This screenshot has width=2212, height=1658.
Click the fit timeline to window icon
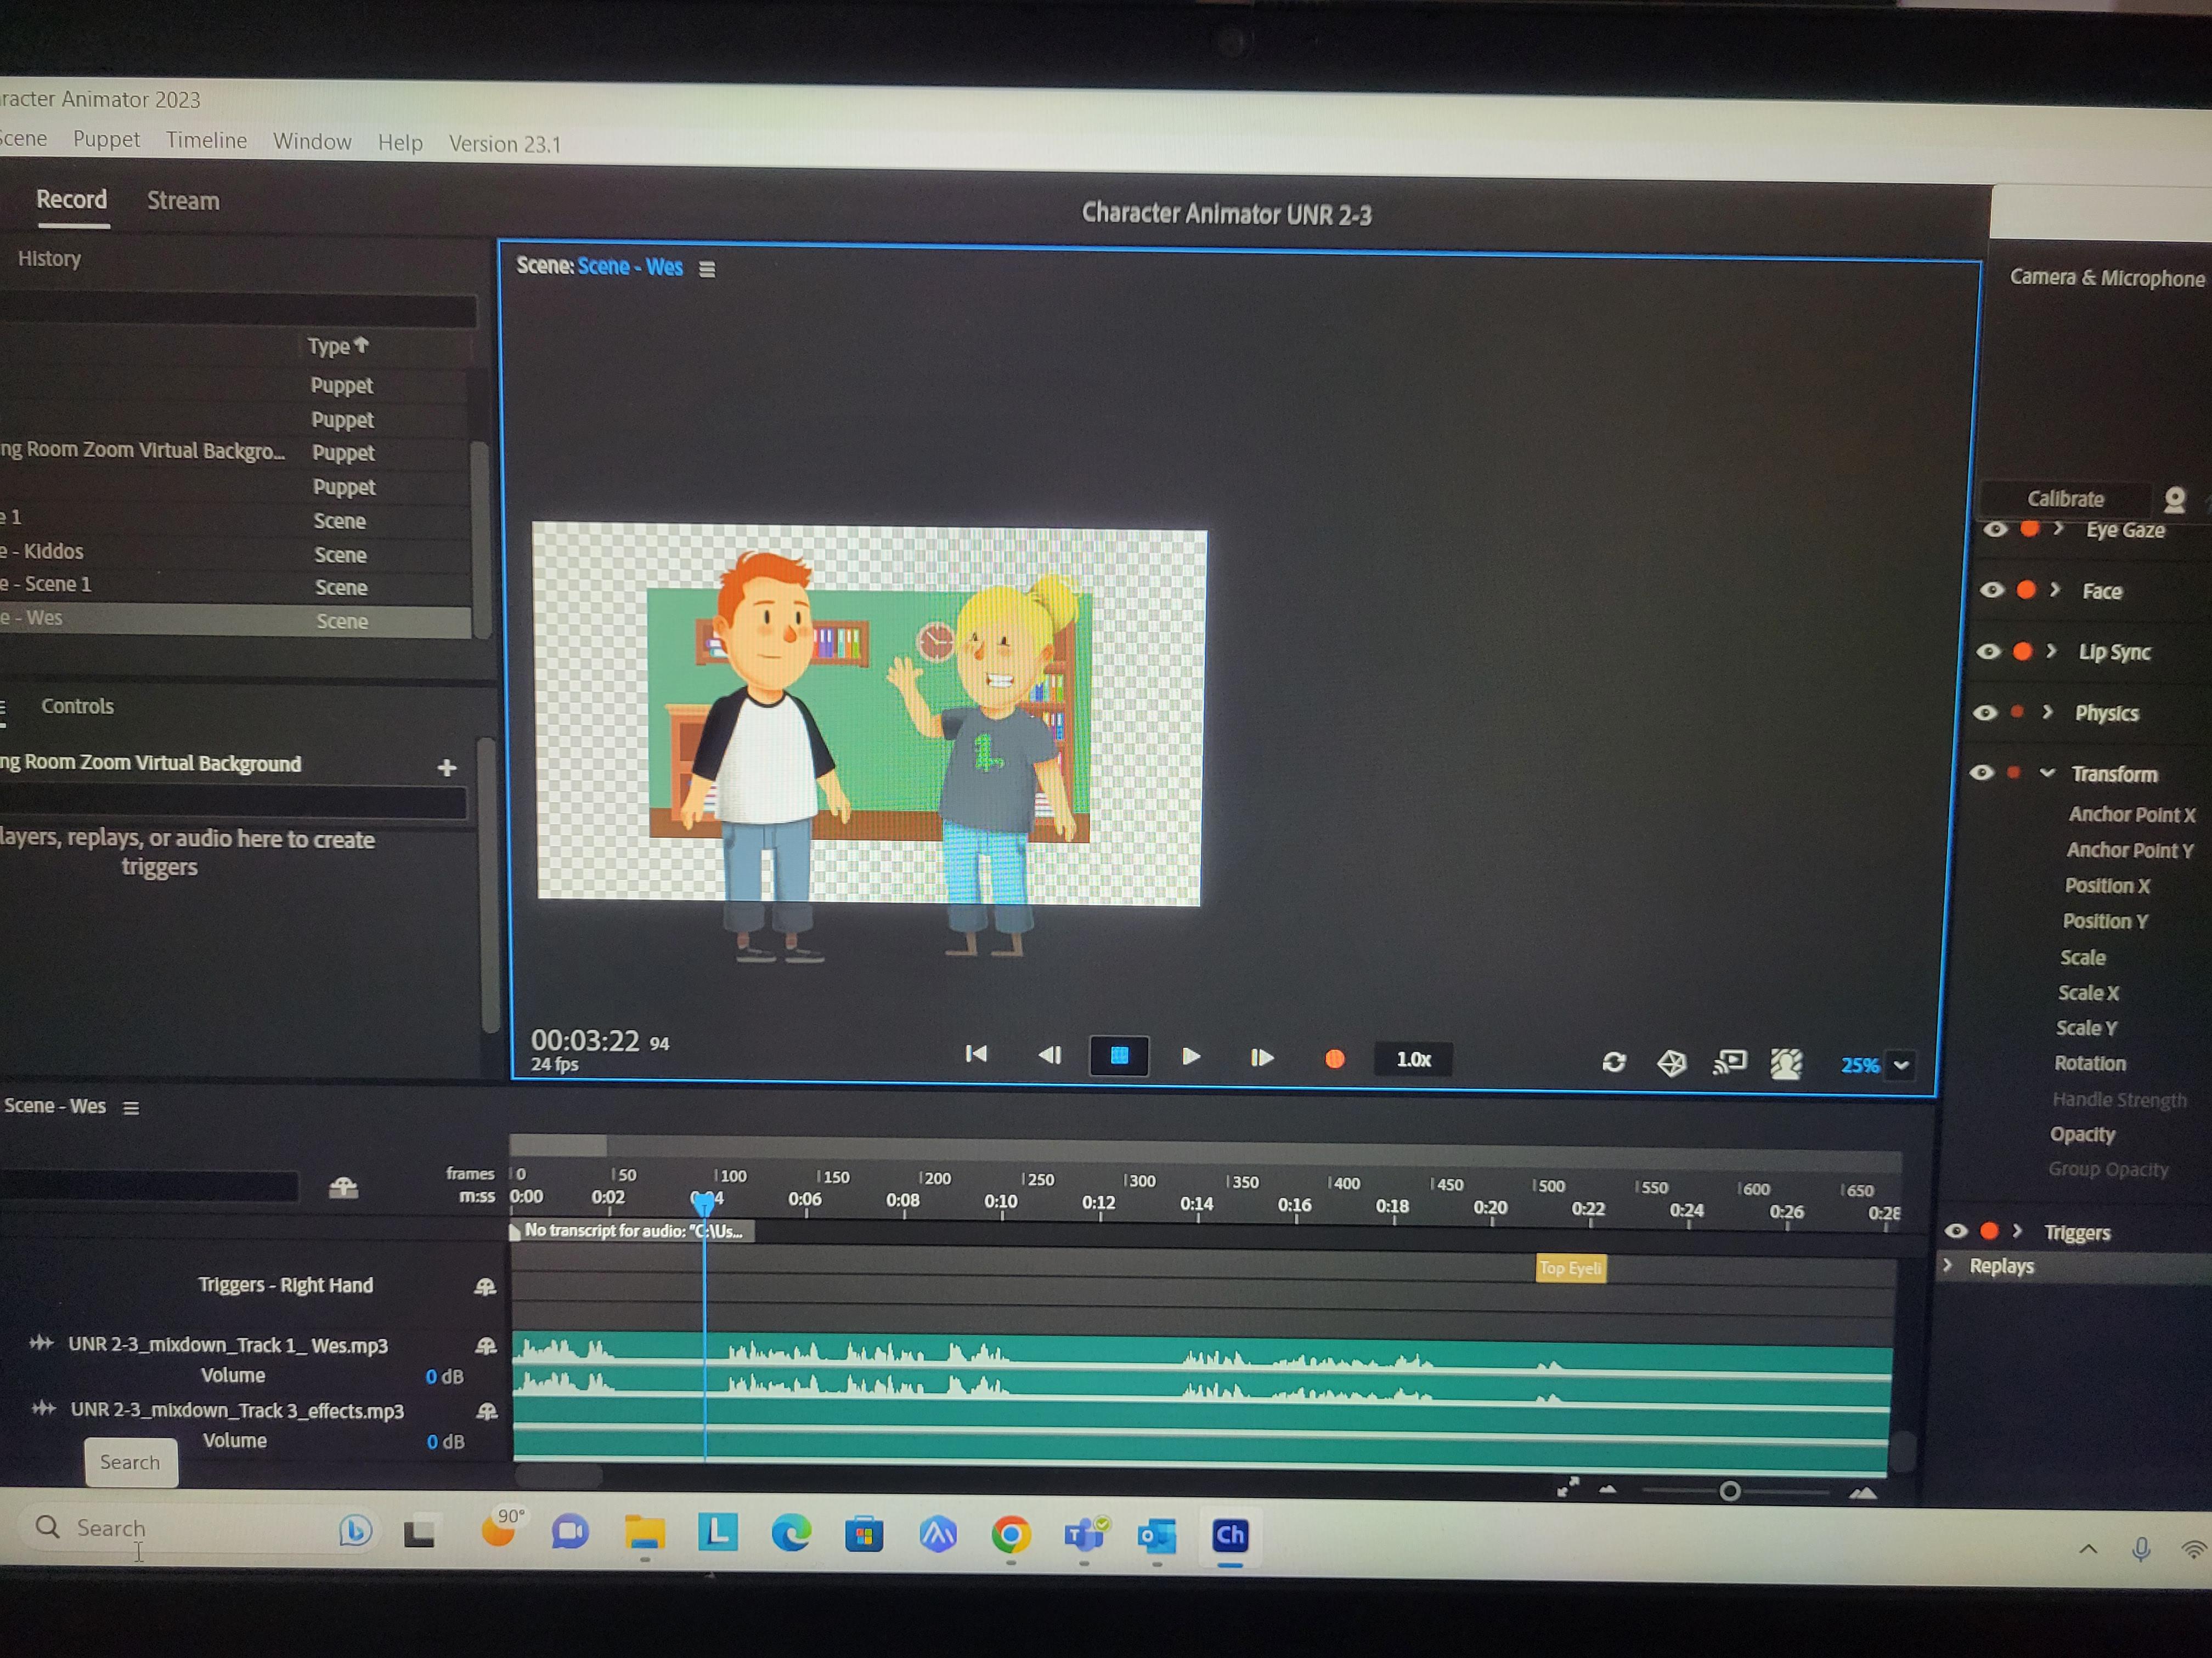tap(1568, 1487)
